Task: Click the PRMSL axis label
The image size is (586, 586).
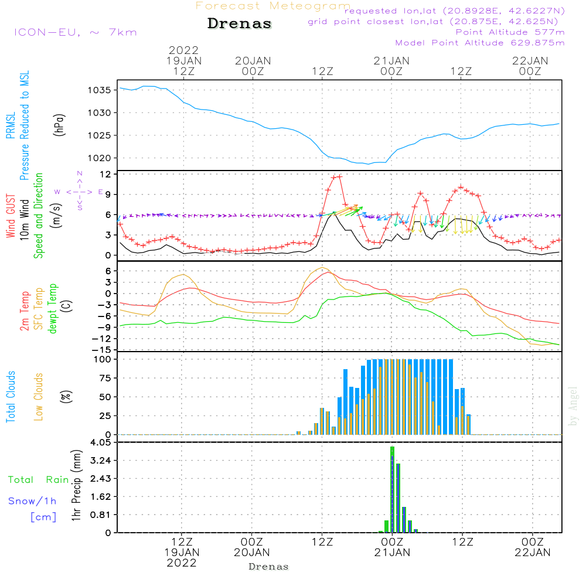Action: [10, 127]
